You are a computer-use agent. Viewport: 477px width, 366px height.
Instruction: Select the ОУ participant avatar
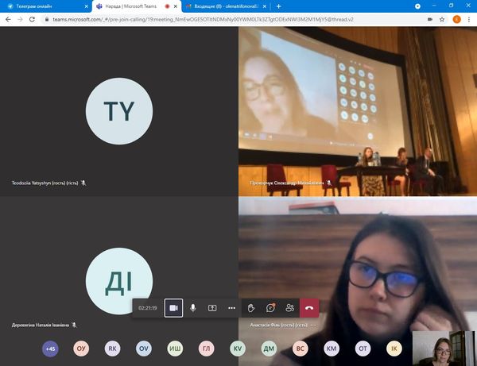click(81, 349)
